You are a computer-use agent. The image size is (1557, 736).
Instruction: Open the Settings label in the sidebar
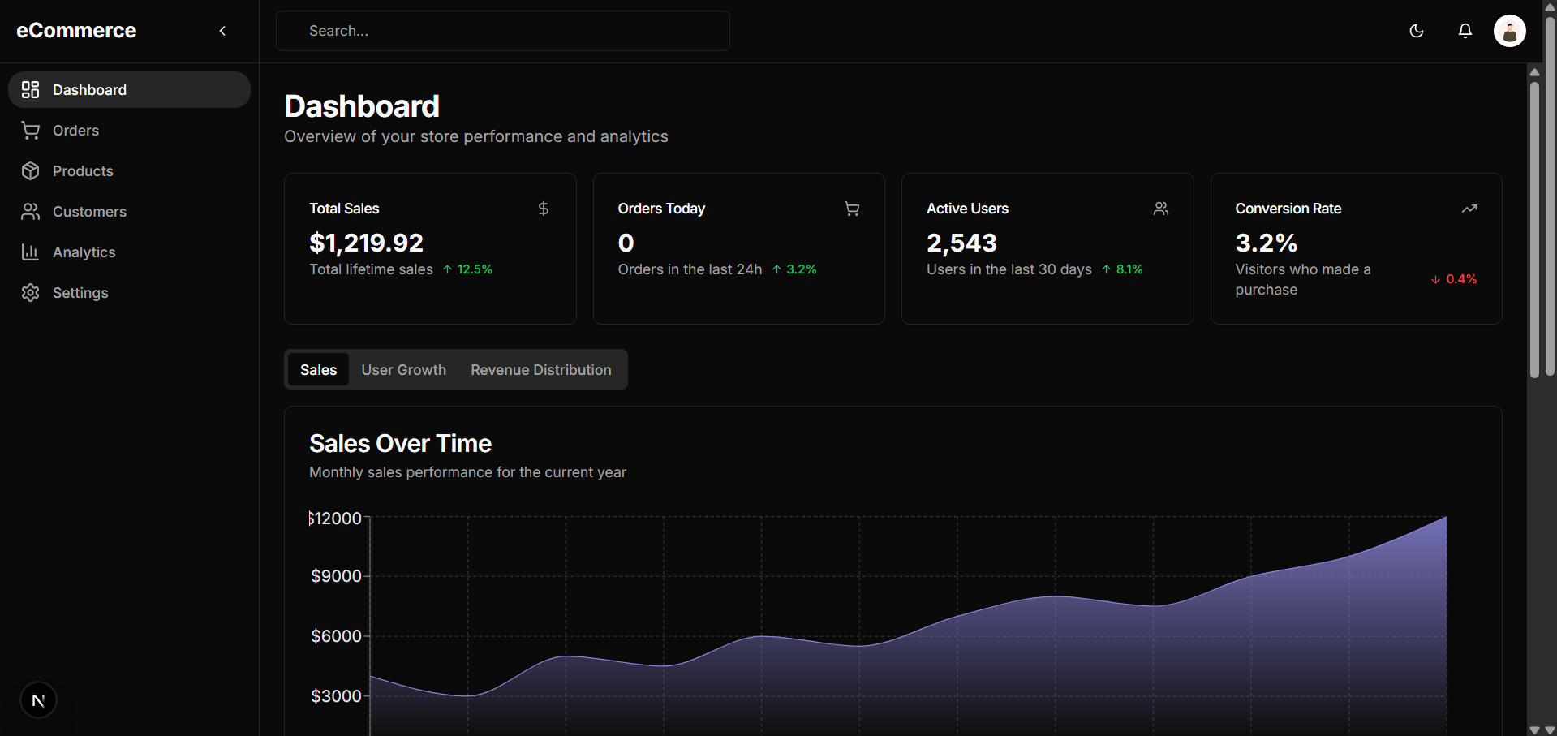(x=80, y=293)
